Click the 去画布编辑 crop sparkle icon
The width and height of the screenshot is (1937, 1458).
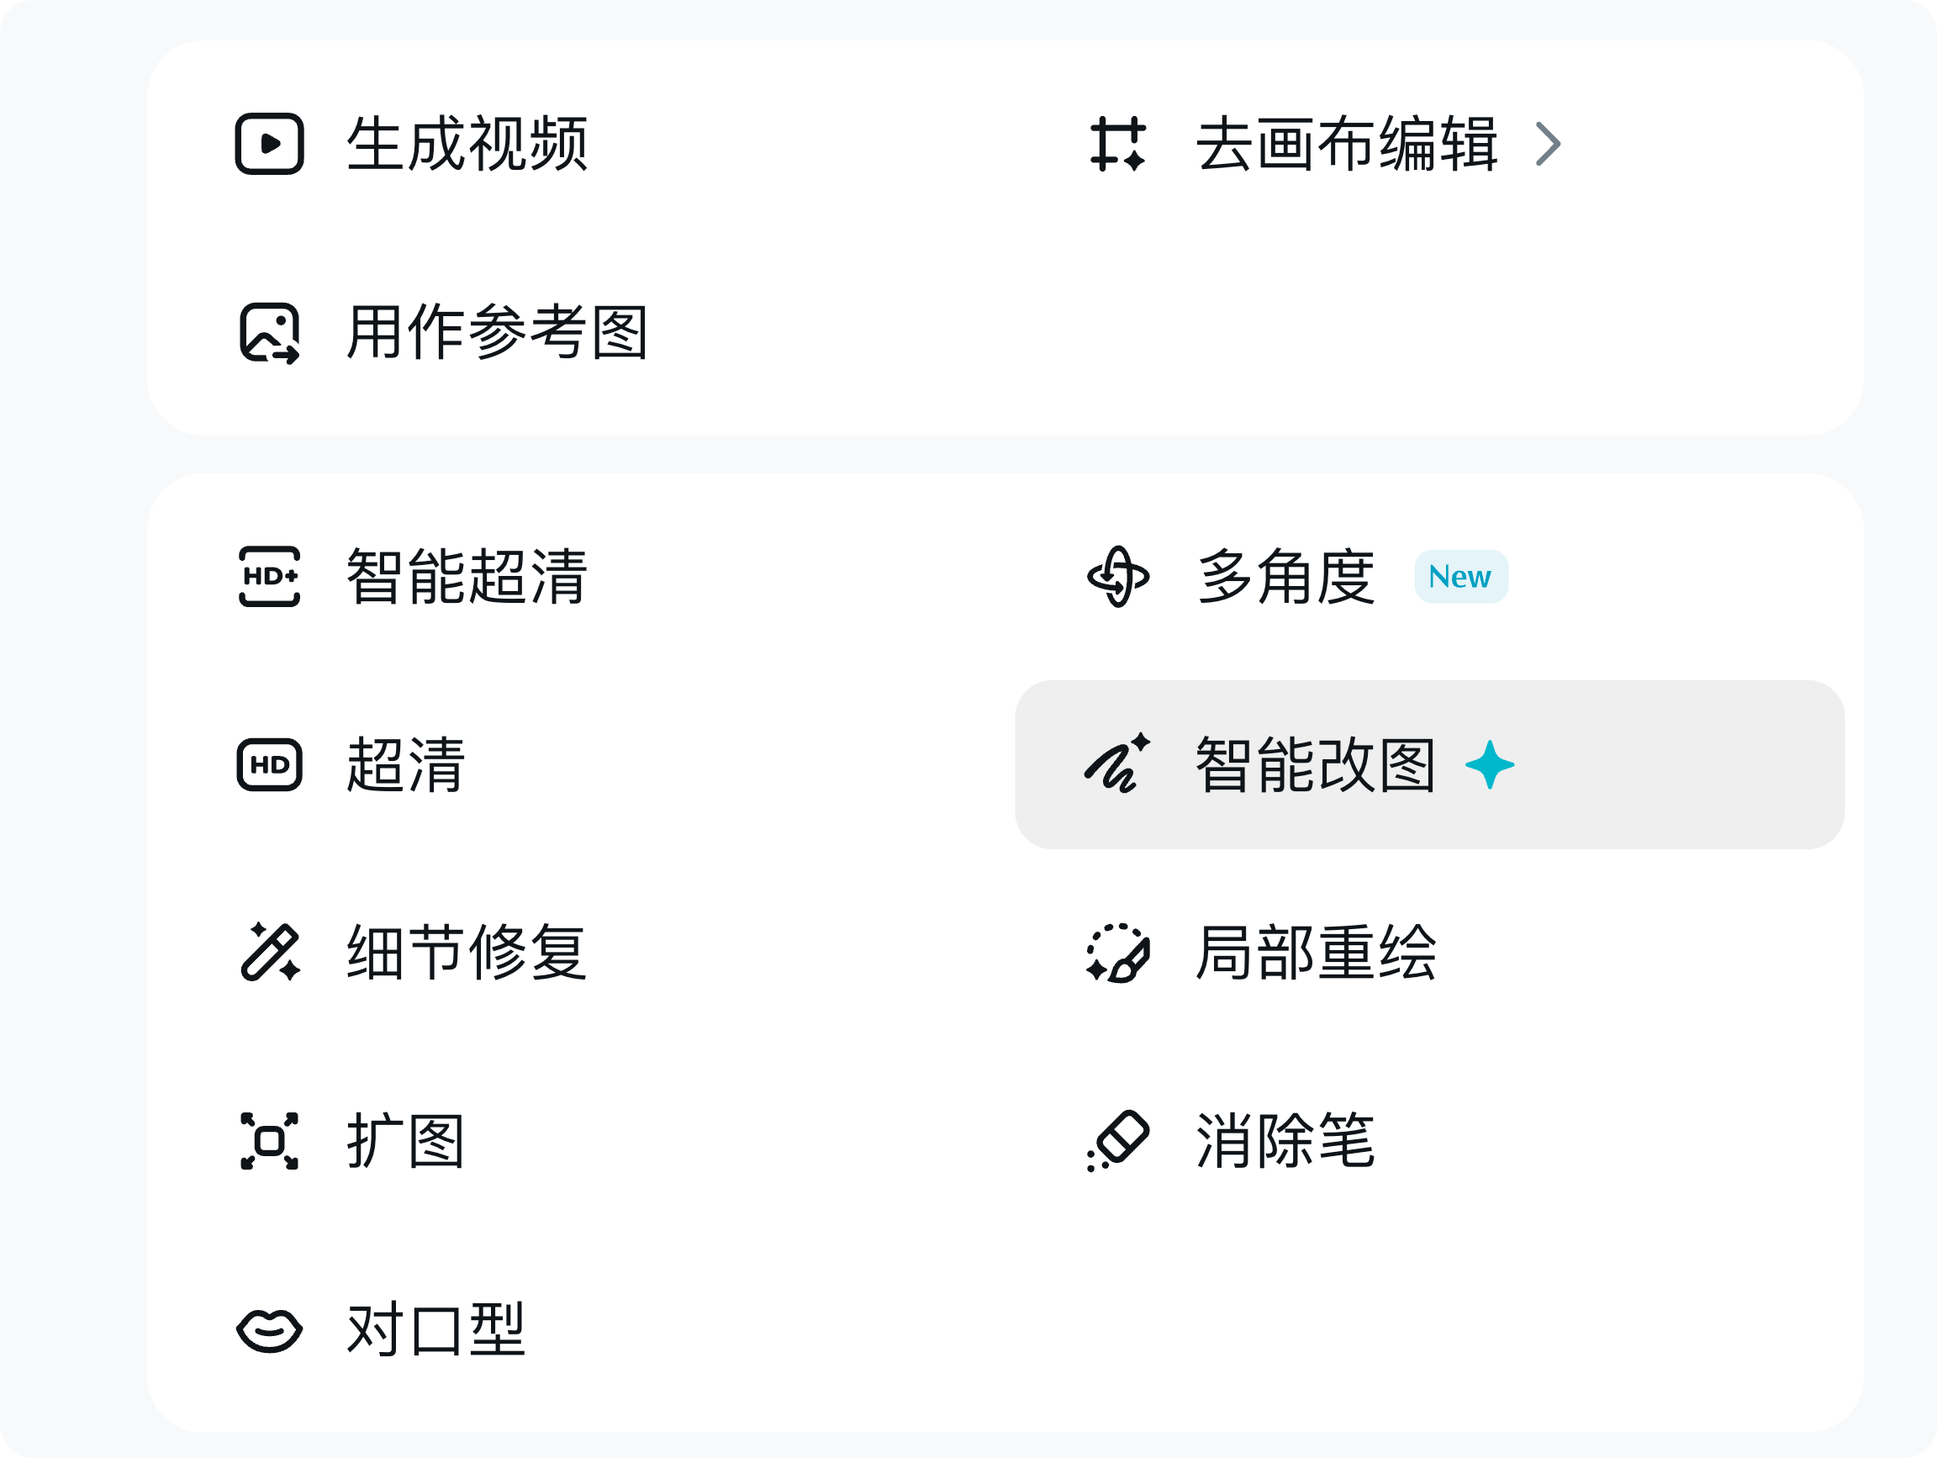pyautogui.click(x=1118, y=144)
